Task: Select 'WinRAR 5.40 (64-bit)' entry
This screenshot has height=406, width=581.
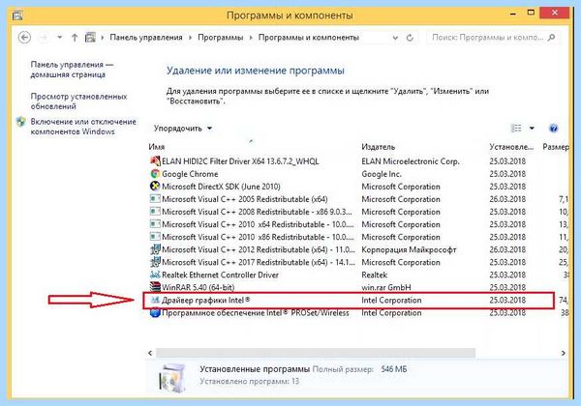Action: pyautogui.click(x=198, y=287)
